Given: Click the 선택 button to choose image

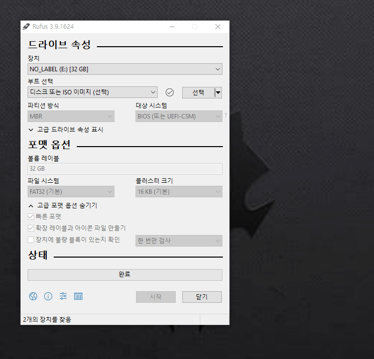Looking at the screenshot, I should coord(198,92).
